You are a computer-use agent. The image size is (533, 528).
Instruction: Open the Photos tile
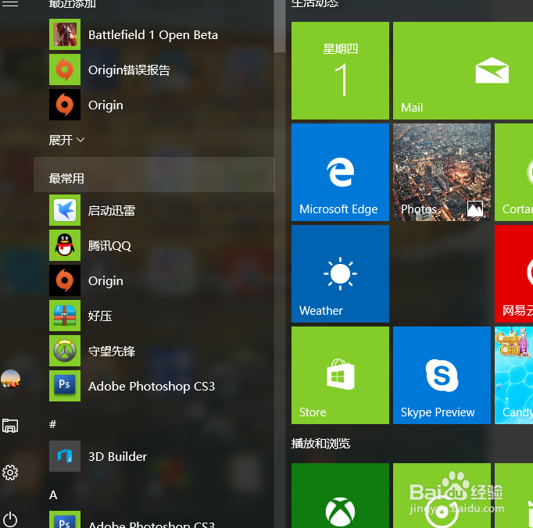(442, 173)
